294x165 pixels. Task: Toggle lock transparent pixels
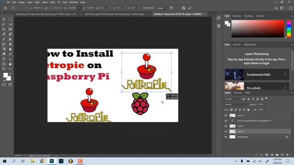(232, 110)
